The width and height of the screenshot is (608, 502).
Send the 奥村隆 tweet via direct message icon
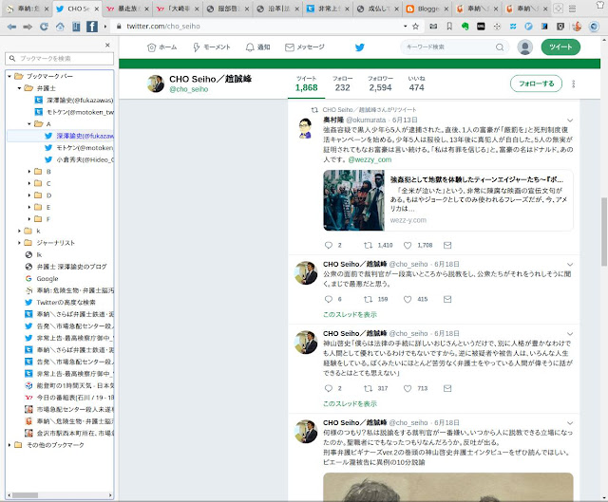pyautogui.click(x=447, y=245)
